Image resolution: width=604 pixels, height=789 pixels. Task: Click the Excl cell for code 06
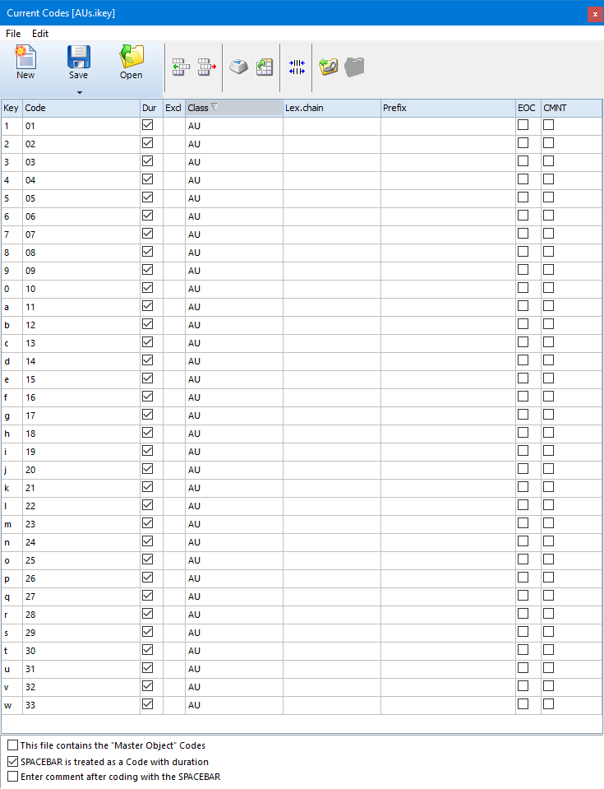174,216
